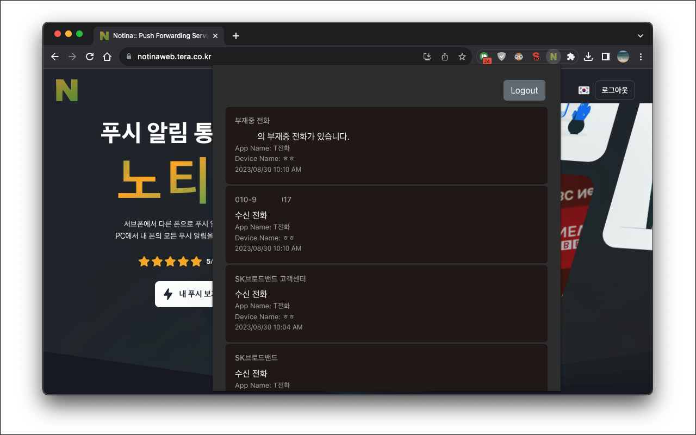Screen dimensions: 696x435
Task: Click the 부재중 전화가 있습니다 message
Action: (x=303, y=136)
